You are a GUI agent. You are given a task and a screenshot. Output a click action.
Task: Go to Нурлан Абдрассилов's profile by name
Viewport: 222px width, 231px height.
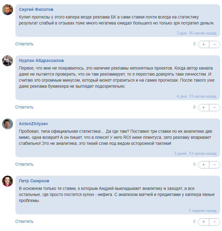coord(41,60)
